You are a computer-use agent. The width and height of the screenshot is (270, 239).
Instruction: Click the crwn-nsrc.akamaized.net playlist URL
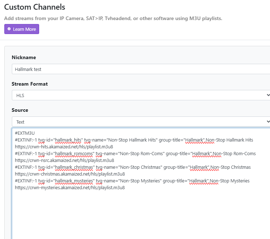[64, 160]
